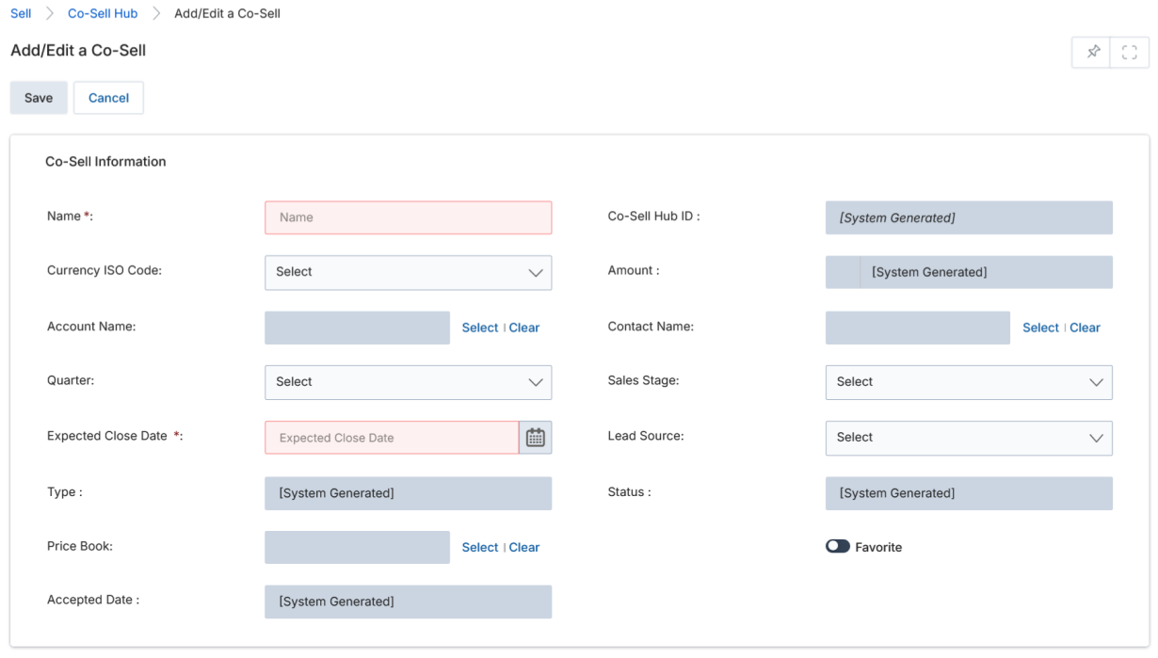Viewport: 1158px width, 658px height.
Task: Pin the Add/Edit a Co-Sell page
Action: (1092, 53)
